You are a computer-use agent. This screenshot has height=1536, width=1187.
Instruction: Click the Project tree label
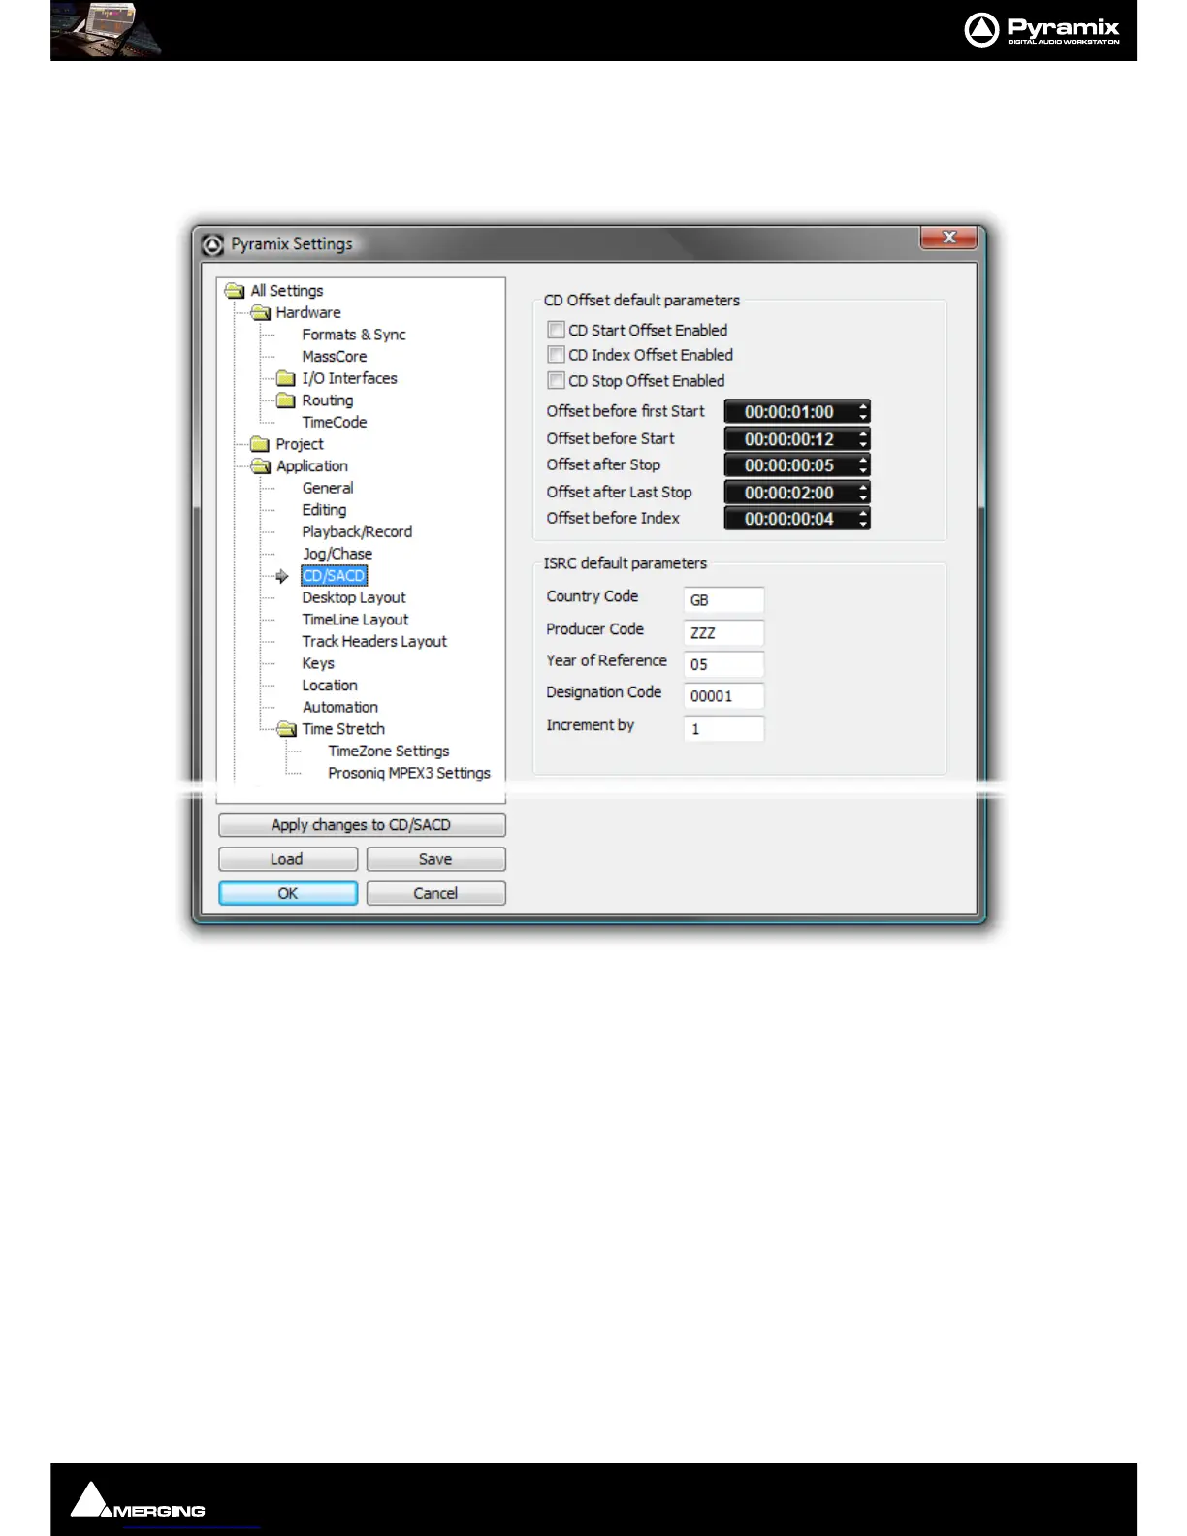(x=300, y=444)
